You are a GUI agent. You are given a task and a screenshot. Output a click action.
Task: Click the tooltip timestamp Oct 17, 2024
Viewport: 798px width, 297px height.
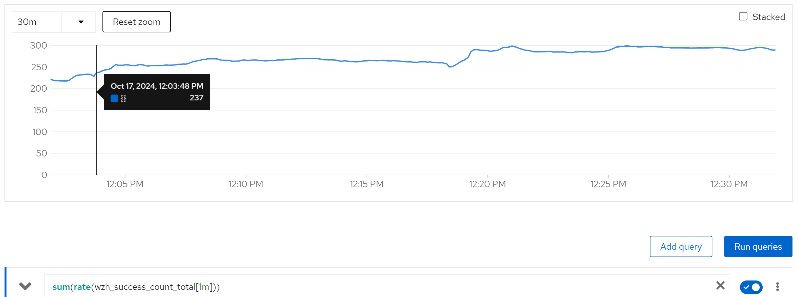point(157,86)
